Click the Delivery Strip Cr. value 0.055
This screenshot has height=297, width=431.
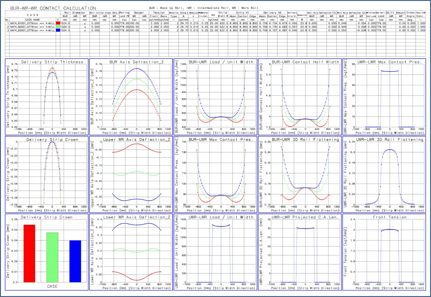(292, 23)
